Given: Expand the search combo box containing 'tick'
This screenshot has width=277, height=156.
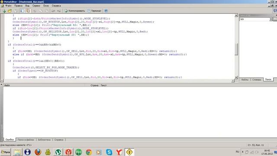Looking at the screenshot, I should [271, 19].
